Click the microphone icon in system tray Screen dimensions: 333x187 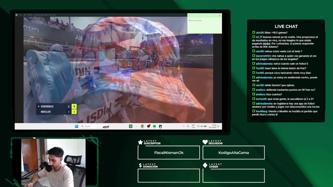[x=188, y=126]
